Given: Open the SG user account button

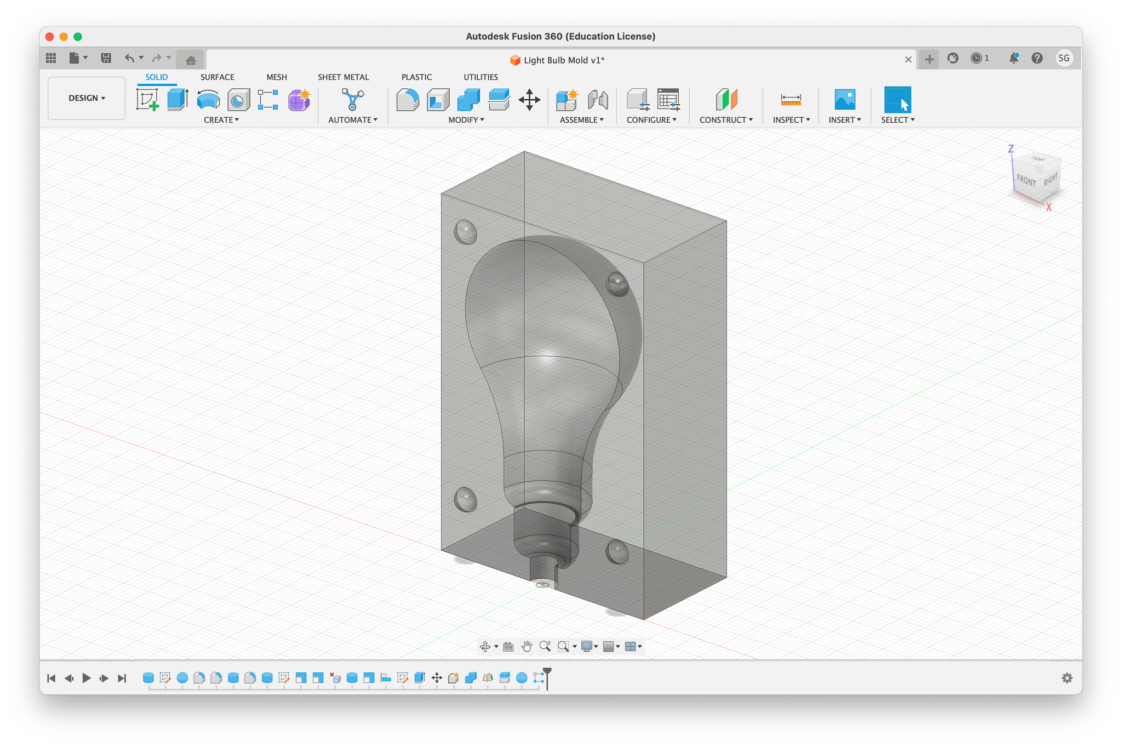Looking at the screenshot, I should pyautogui.click(x=1064, y=58).
